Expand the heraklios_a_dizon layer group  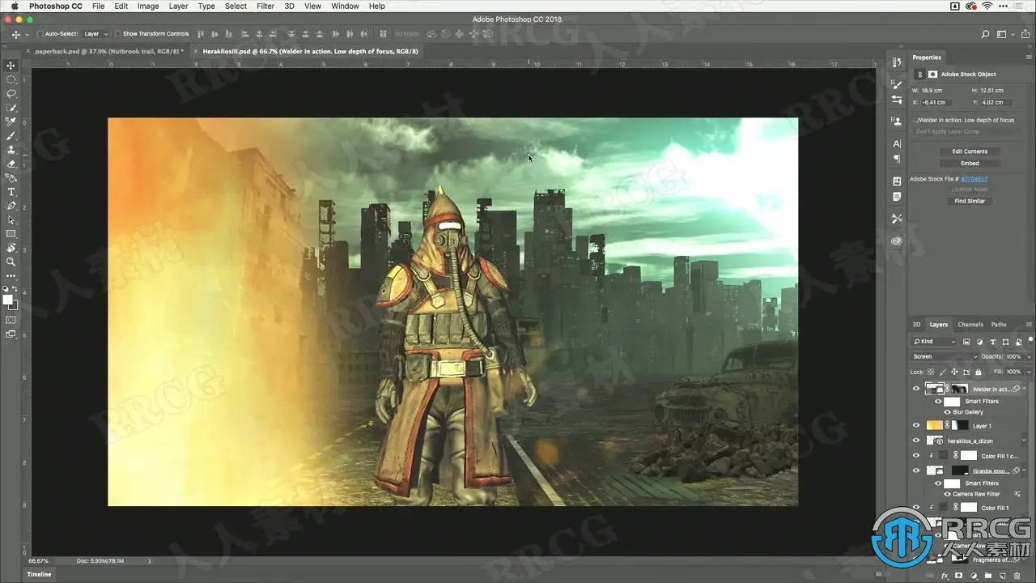point(1025,440)
